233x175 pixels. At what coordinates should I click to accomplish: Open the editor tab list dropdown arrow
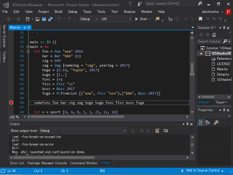click(193, 27)
